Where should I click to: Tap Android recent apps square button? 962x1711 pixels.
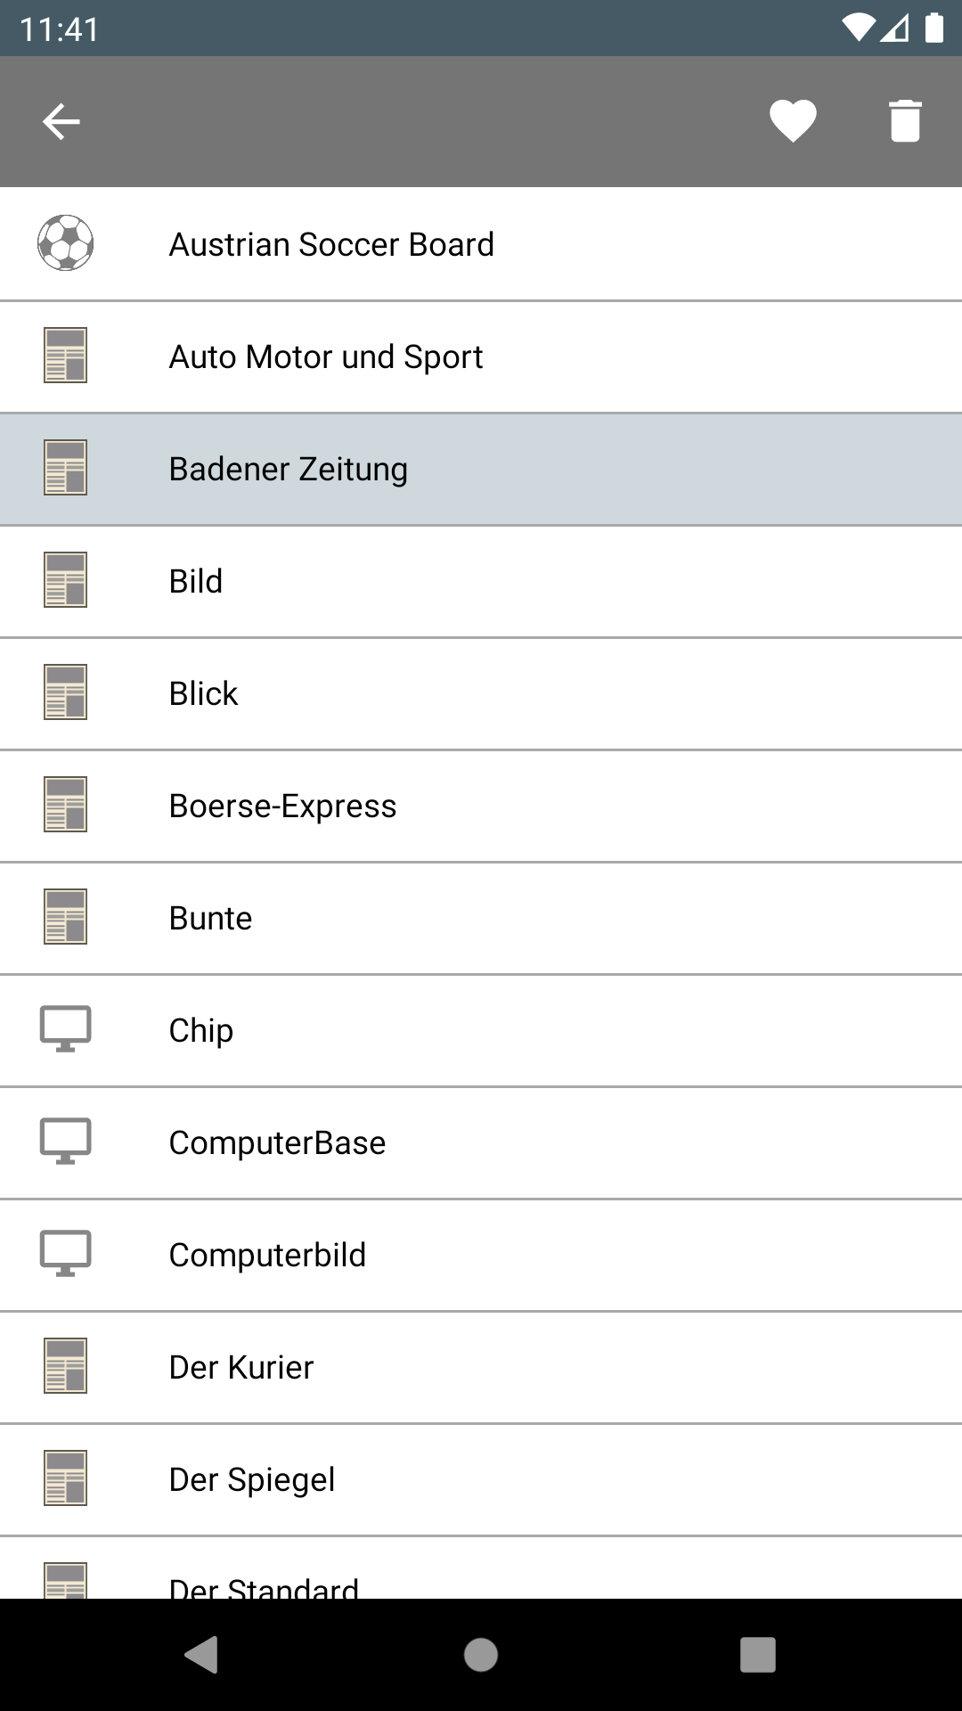point(758,1655)
